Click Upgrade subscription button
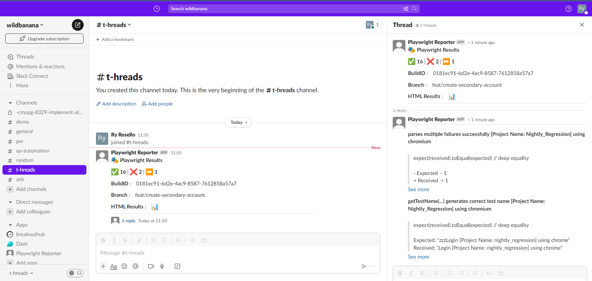The image size is (592, 281). pos(44,39)
